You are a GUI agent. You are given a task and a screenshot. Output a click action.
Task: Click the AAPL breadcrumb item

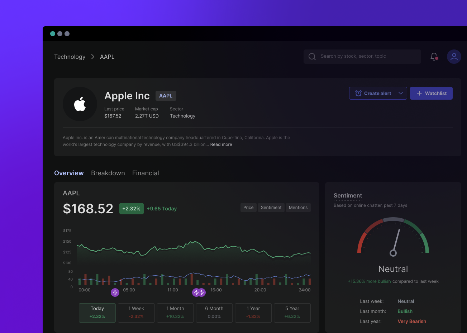pyautogui.click(x=107, y=57)
